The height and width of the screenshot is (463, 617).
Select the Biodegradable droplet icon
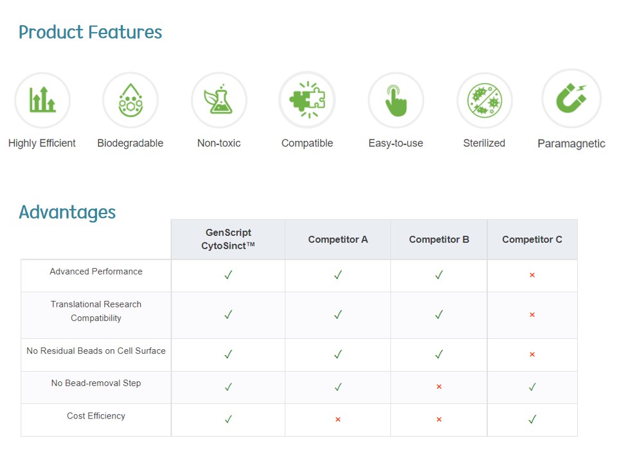(x=130, y=100)
